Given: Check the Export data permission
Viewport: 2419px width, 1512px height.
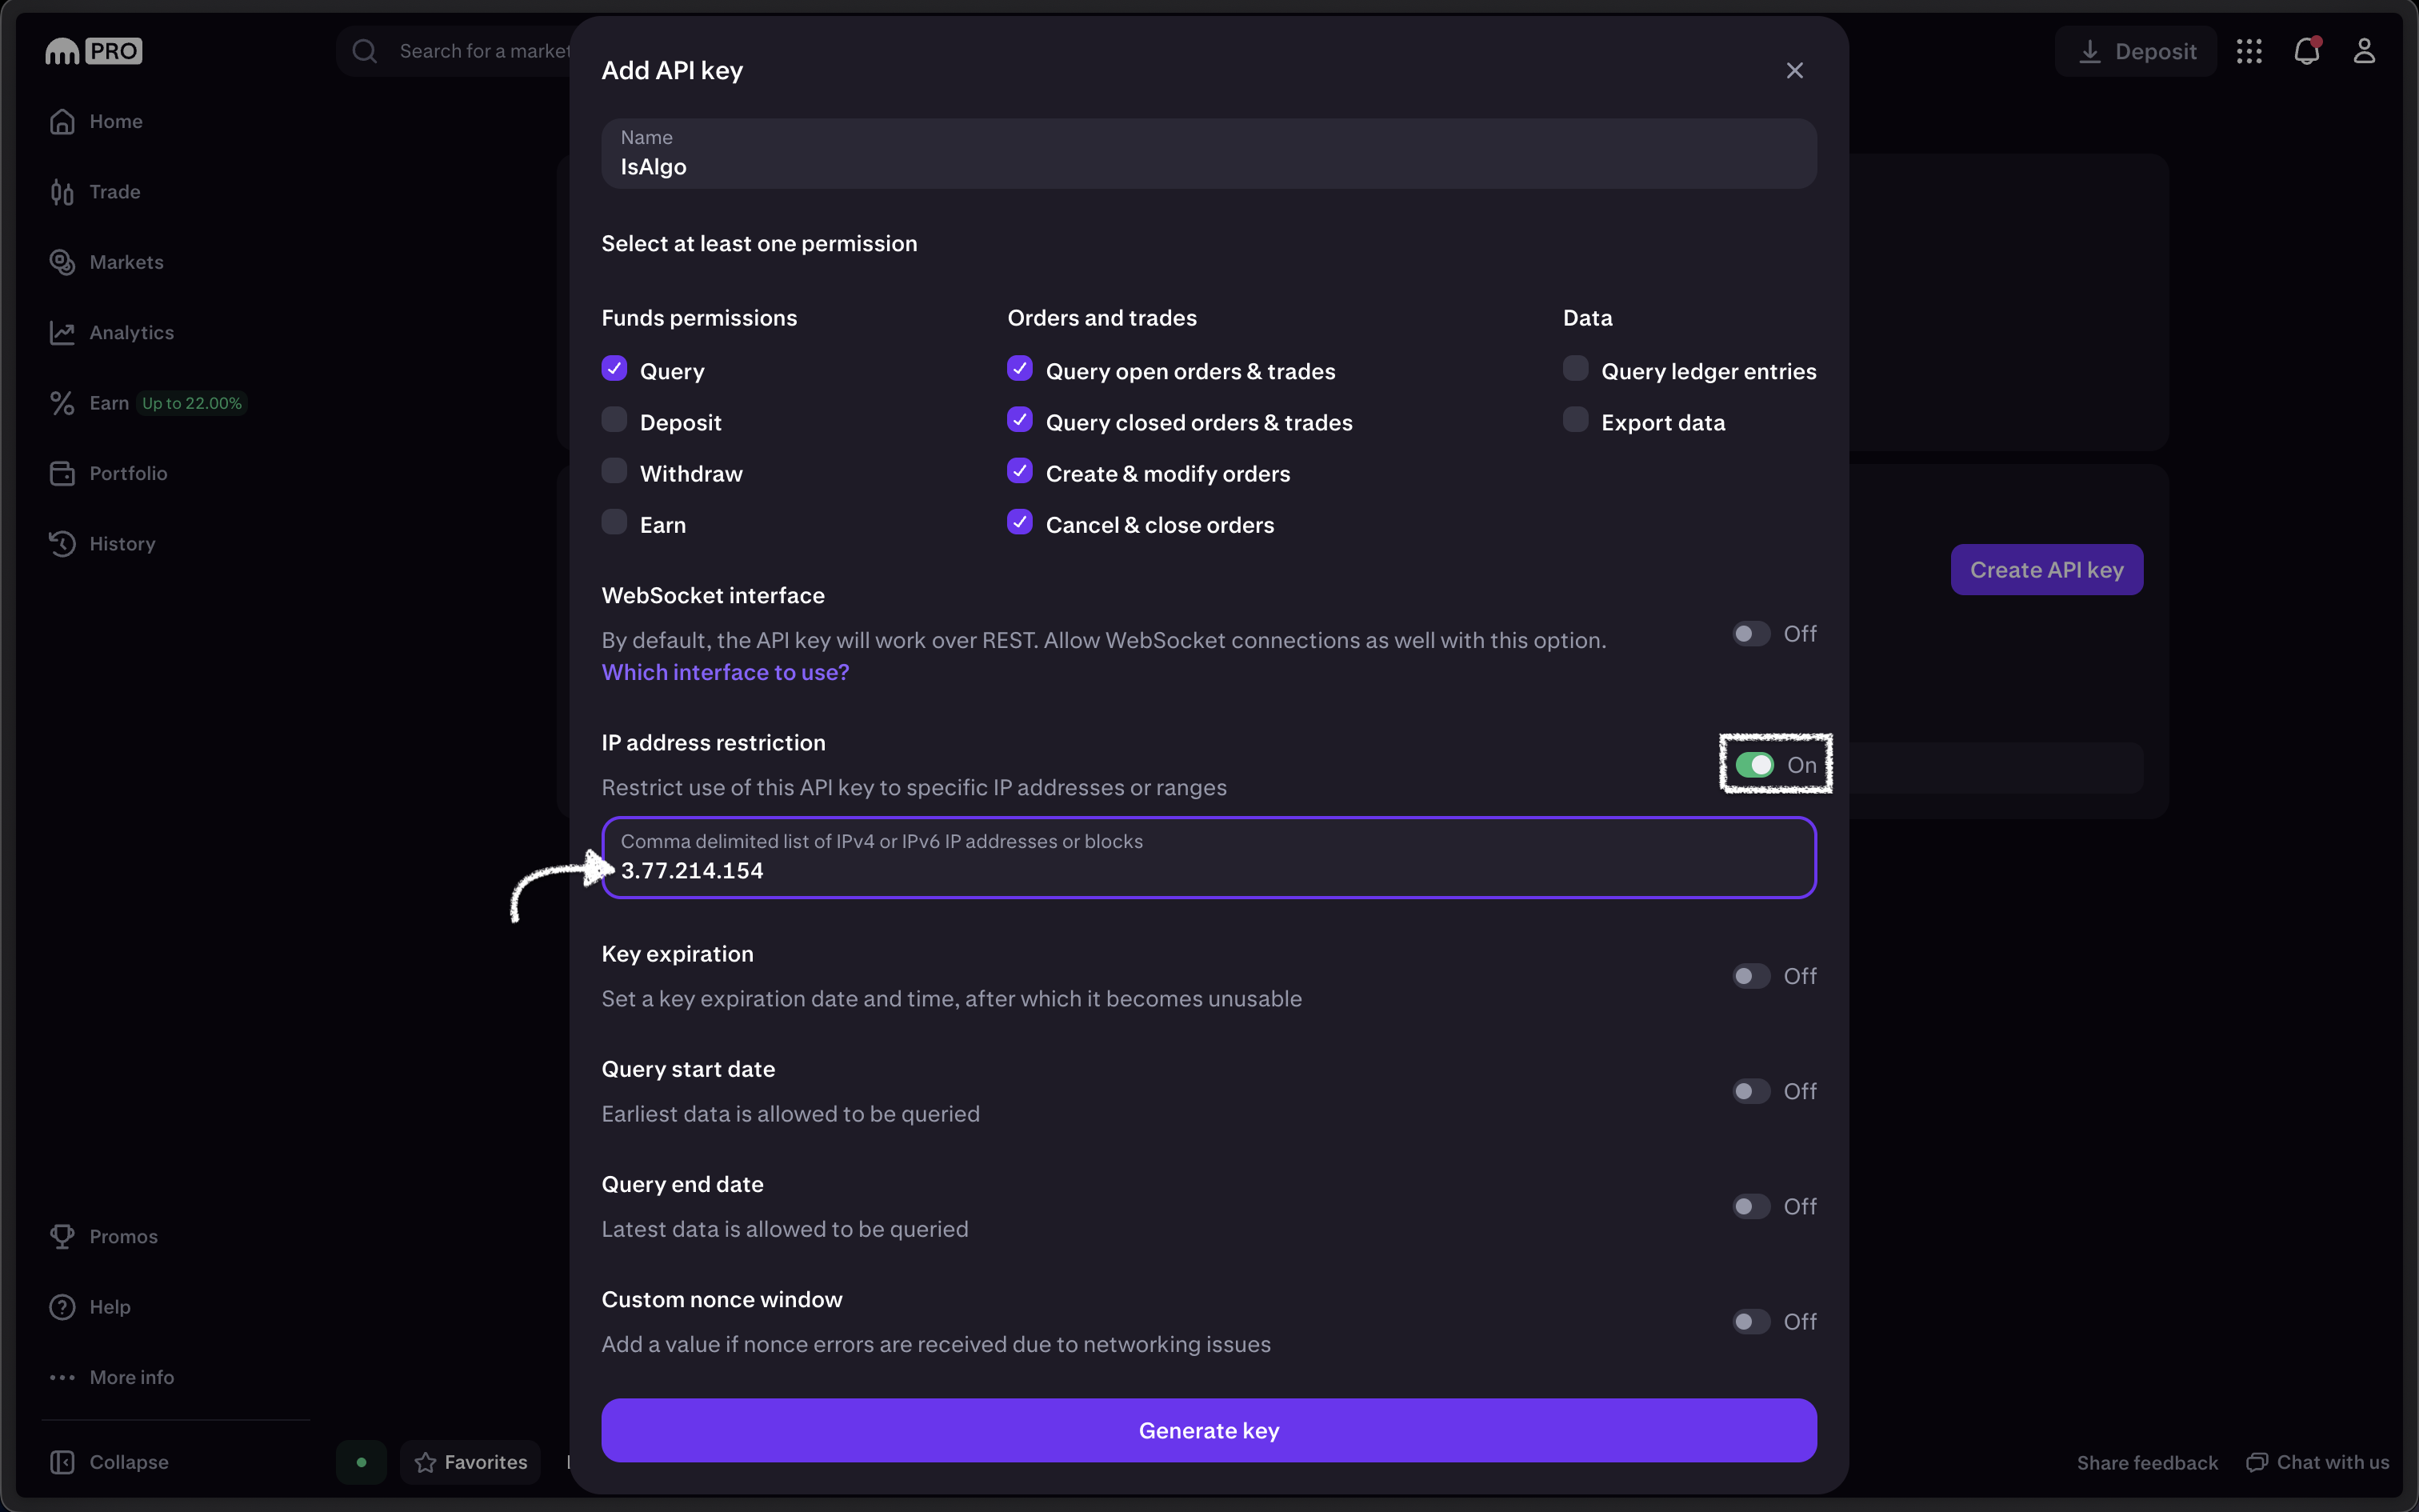Looking at the screenshot, I should 1575,420.
